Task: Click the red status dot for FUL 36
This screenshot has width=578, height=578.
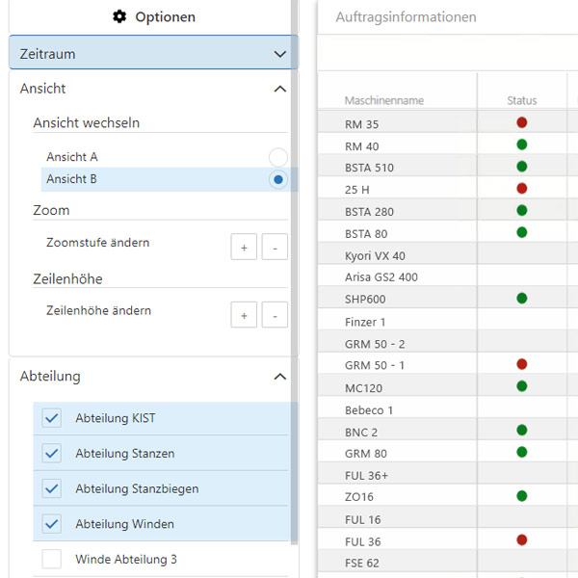Action: coord(522,540)
